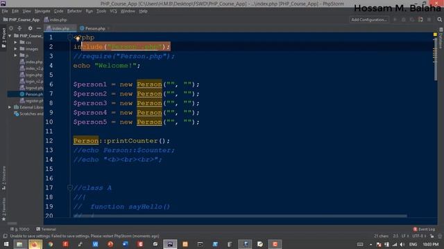Select Person.php in project tree

(x=31, y=94)
